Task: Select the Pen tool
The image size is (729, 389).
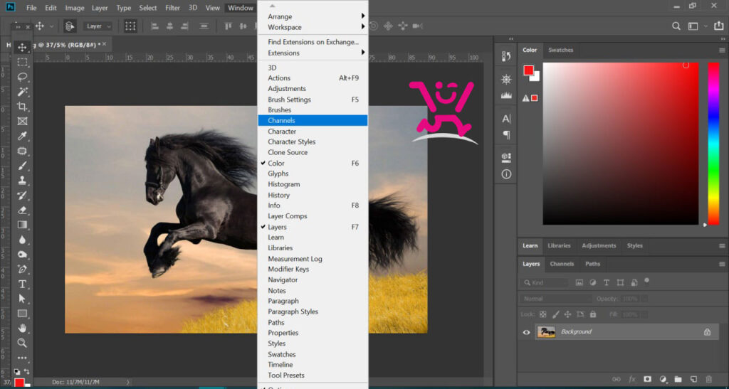Action: 22,270
